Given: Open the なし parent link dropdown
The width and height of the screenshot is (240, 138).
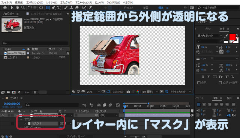Looking at the screenshot, I should [x=109, y=115].
